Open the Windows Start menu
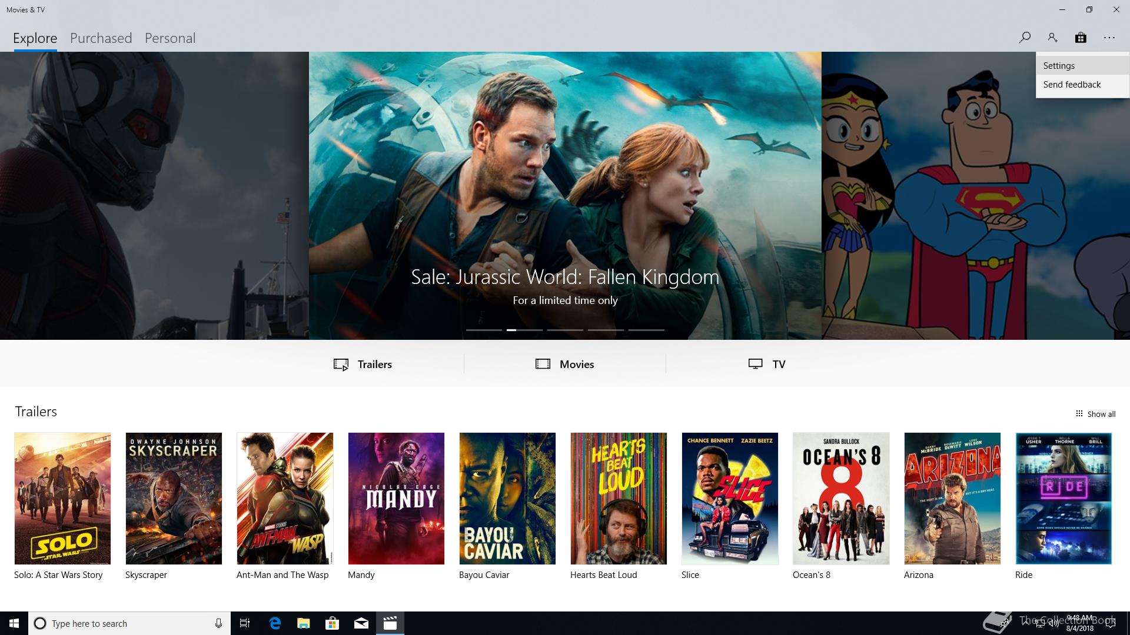1130x635 pixels. pos(14,623)
